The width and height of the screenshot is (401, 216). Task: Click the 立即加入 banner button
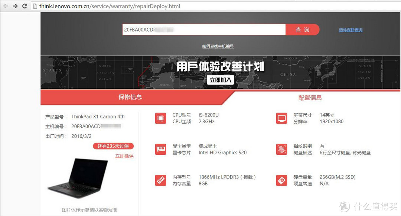pyautogui.click(x=220, y=80)
